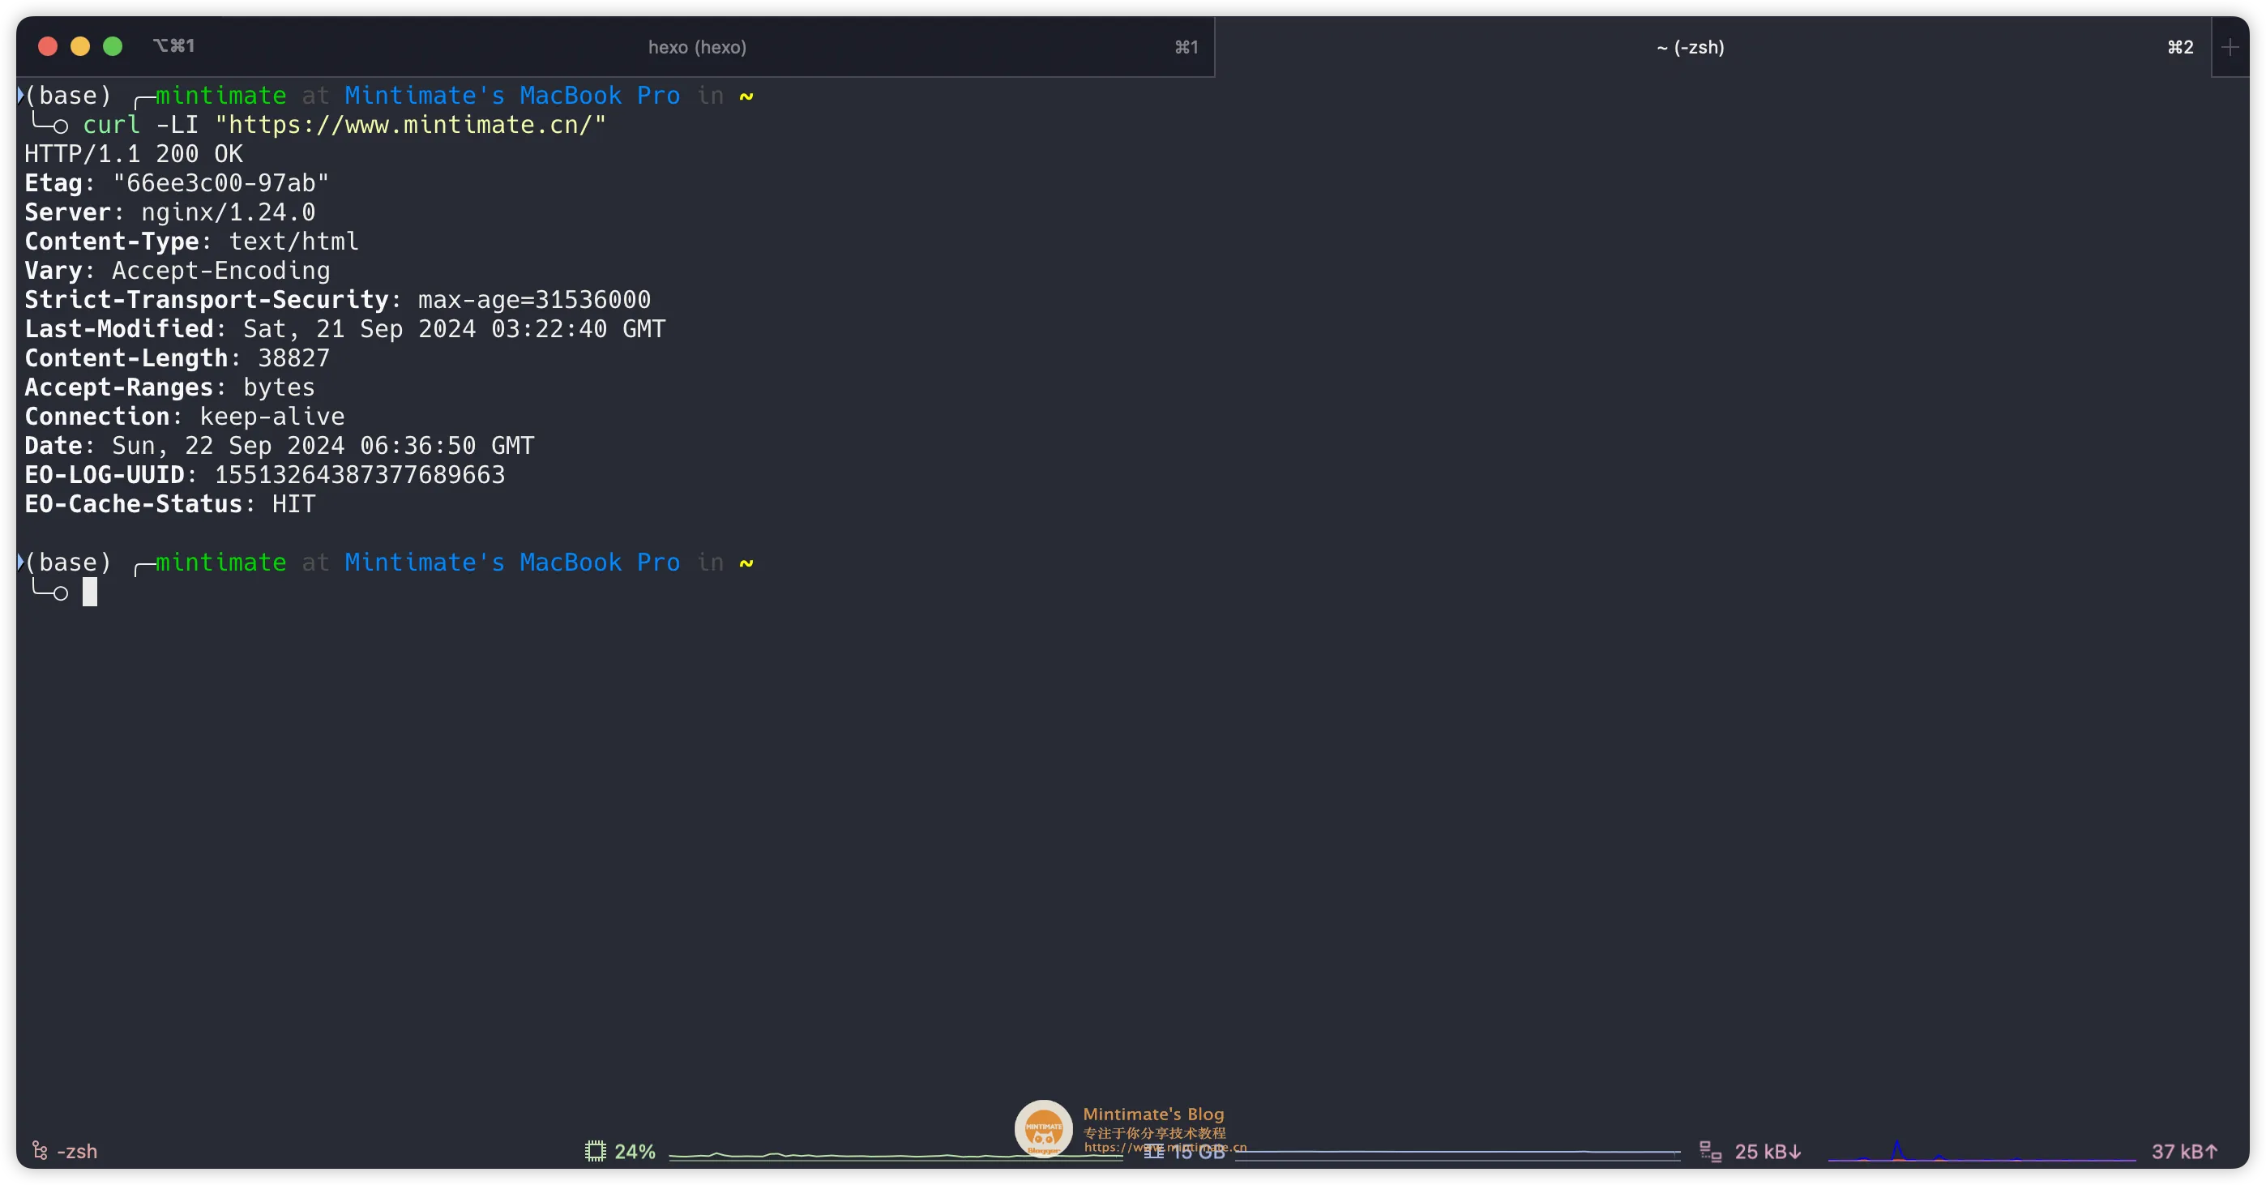Click the 24% CPU usage value
The image size is (2266, 1185).
635,1151
